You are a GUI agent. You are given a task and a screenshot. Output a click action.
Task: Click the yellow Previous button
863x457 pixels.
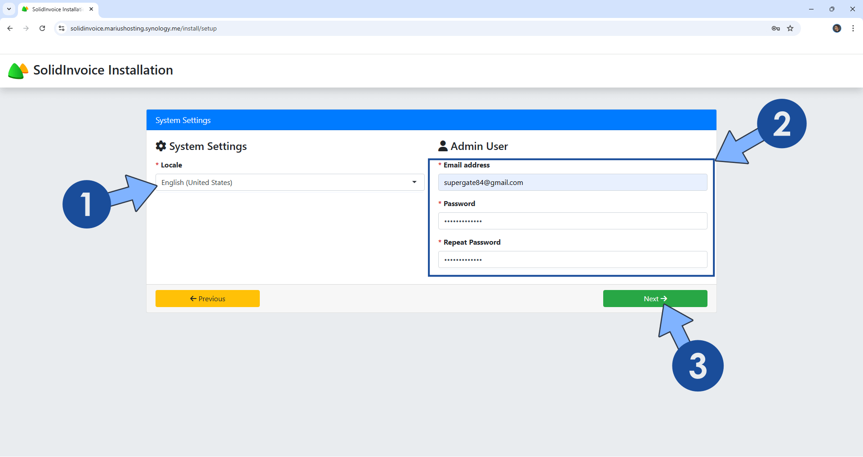208,299
